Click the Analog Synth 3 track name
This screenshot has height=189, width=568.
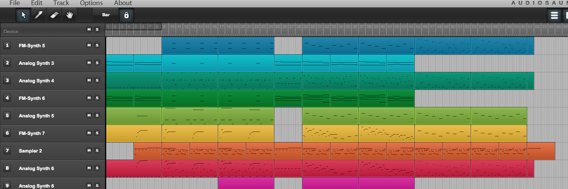point(36,63)
